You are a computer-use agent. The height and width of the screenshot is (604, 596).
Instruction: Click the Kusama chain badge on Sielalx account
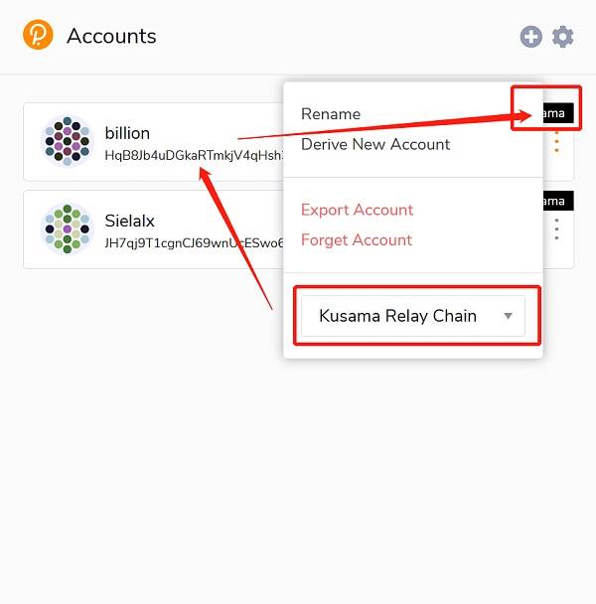tap(558, 201)
